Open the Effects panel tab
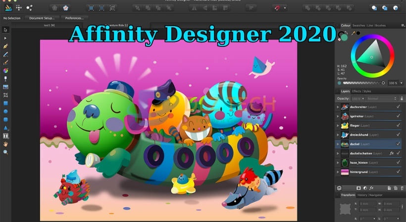406x222 pixels. pyautogui.click(x=356, y=91)
